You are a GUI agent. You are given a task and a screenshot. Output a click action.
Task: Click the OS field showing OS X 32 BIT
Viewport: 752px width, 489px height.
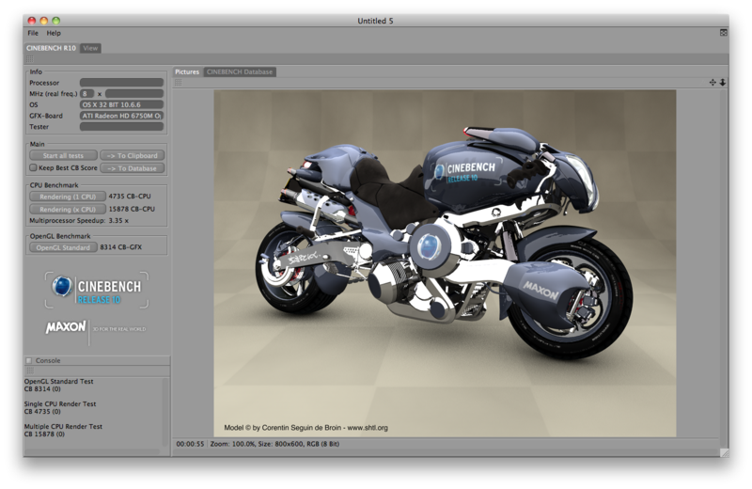[x=121, y=104]
